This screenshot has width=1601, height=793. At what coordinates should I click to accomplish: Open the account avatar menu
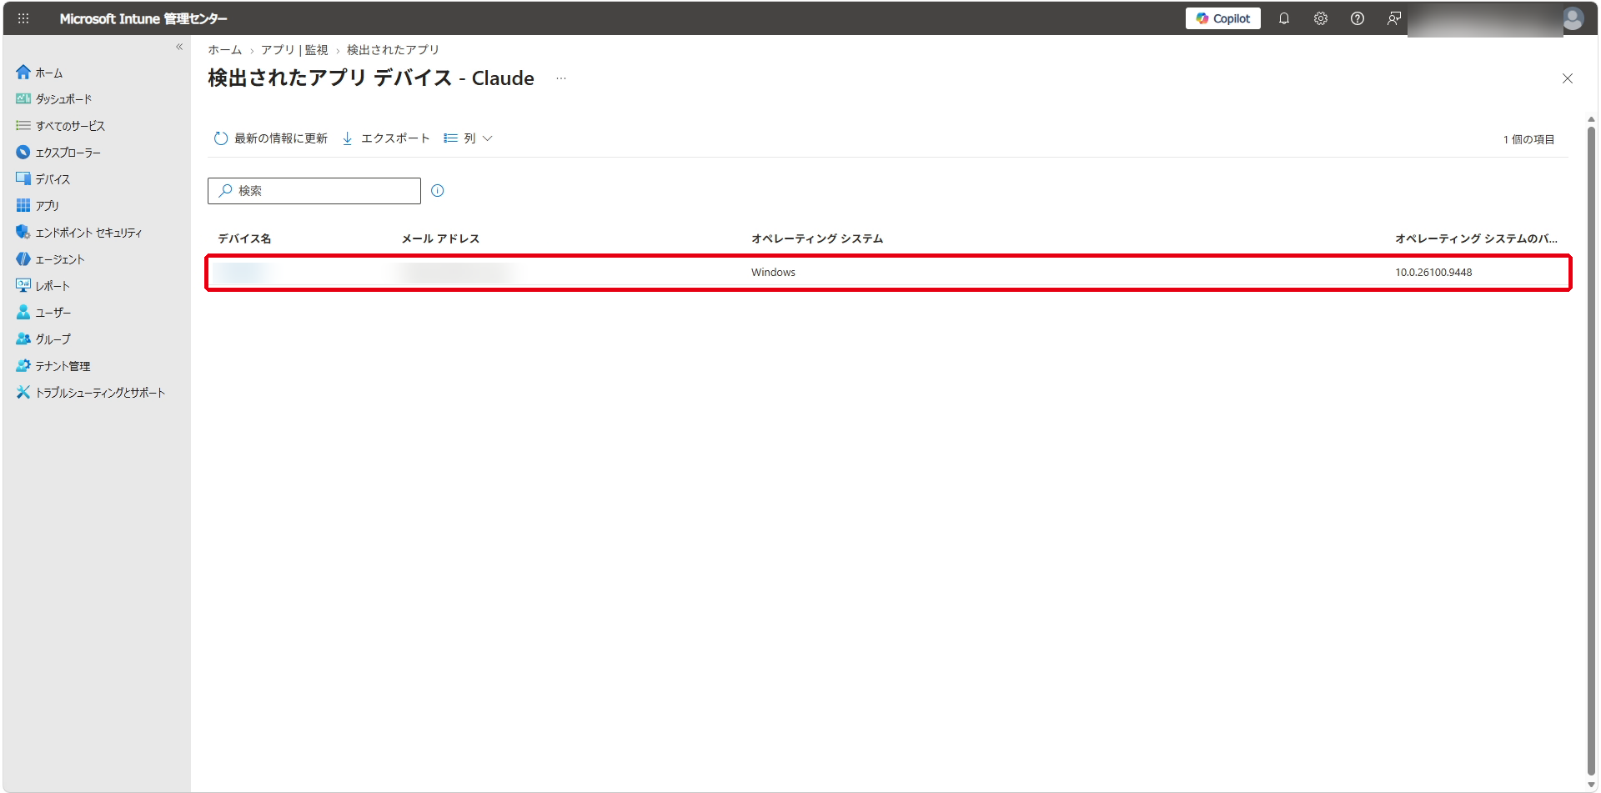[x=1573, y=18]
